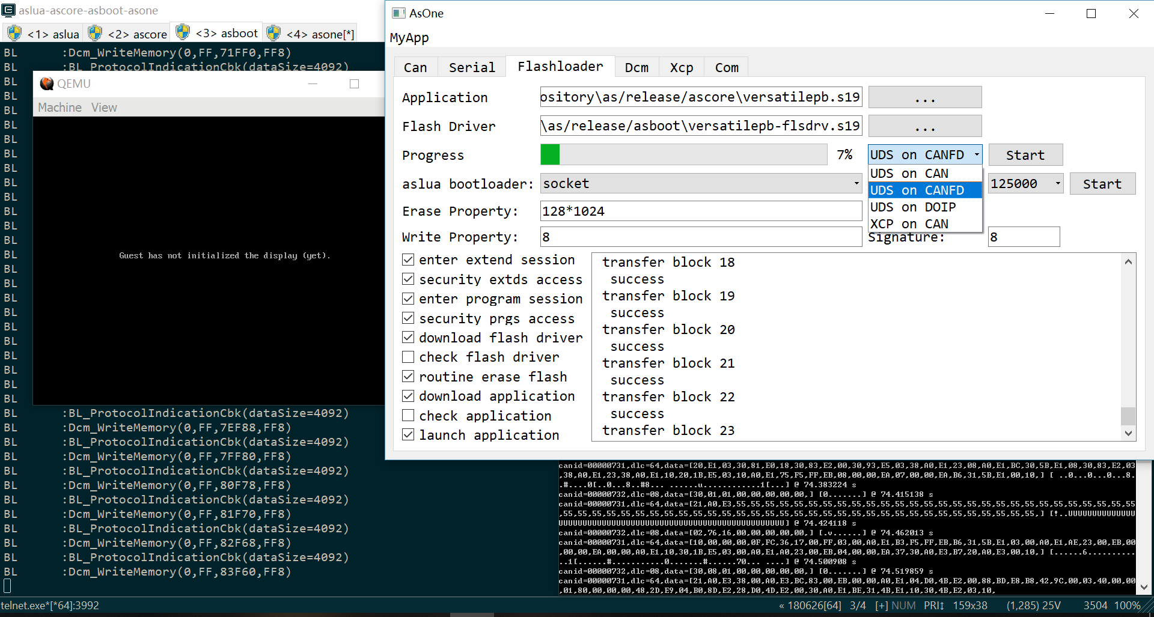Click the 'transfer block 23' log line

[x=668, y=431]
